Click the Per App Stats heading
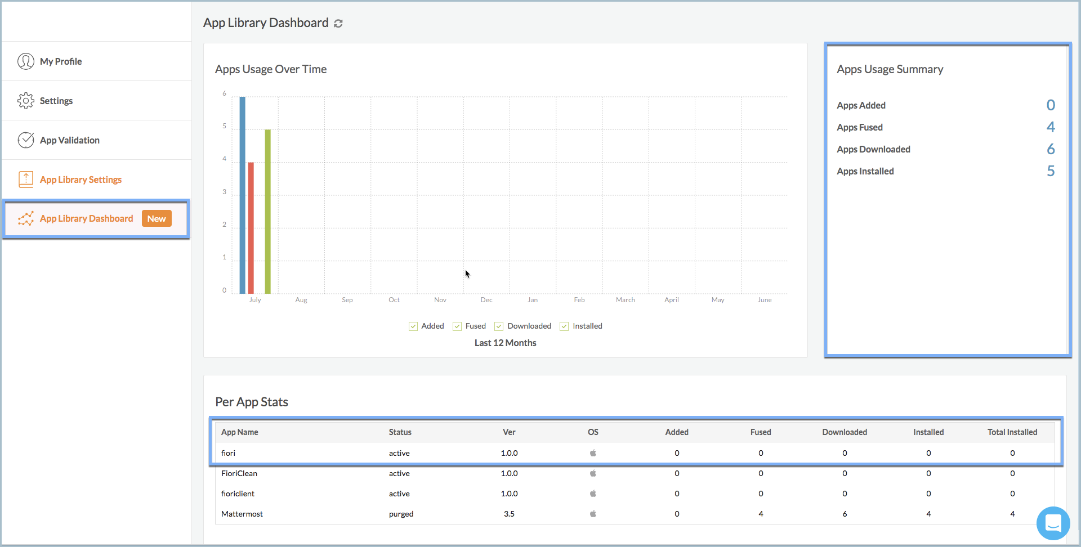Screen dimensions: 1081x547 (252, 402)
